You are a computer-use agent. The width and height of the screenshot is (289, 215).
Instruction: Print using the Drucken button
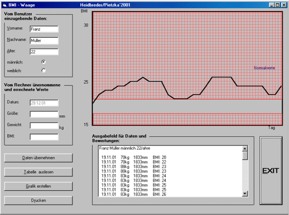click(x=38, y=200)
